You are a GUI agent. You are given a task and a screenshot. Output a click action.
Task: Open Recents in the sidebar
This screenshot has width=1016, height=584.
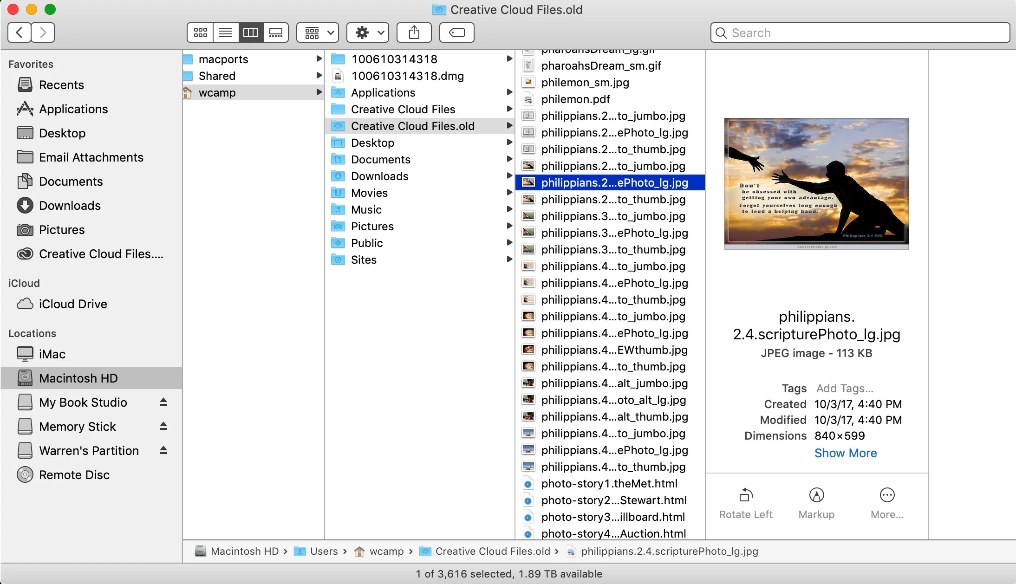pos(61,85)
